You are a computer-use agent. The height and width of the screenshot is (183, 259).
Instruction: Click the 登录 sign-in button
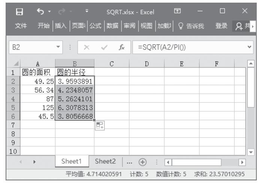[222, 27]
